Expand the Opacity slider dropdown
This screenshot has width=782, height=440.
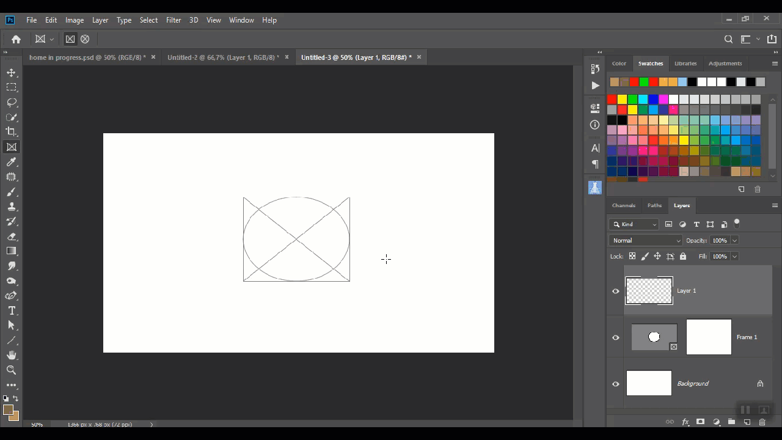[x=734, y=241]
